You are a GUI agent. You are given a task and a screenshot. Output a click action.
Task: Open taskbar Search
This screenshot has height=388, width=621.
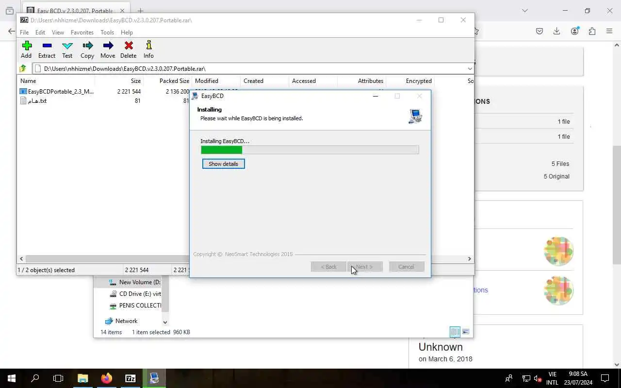point(35,378)
